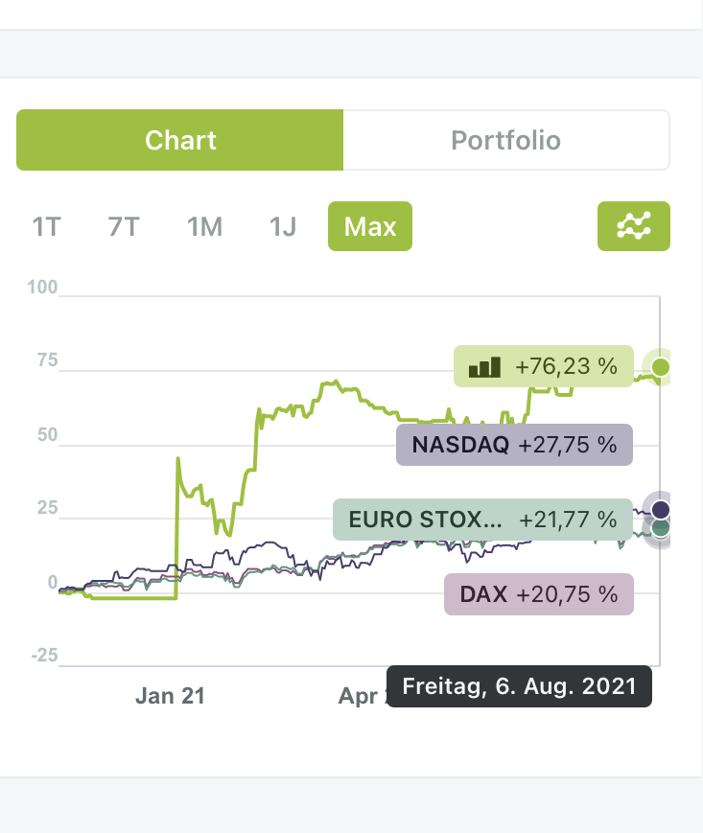The width and height of the screenshot is (703, 833).
Task: Select the 1M time range
Action: [x=204, y=227]
